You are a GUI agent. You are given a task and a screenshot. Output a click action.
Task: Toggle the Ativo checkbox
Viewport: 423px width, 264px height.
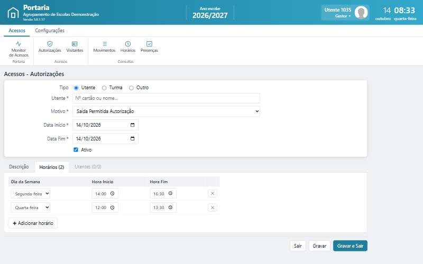coord(76,150)
